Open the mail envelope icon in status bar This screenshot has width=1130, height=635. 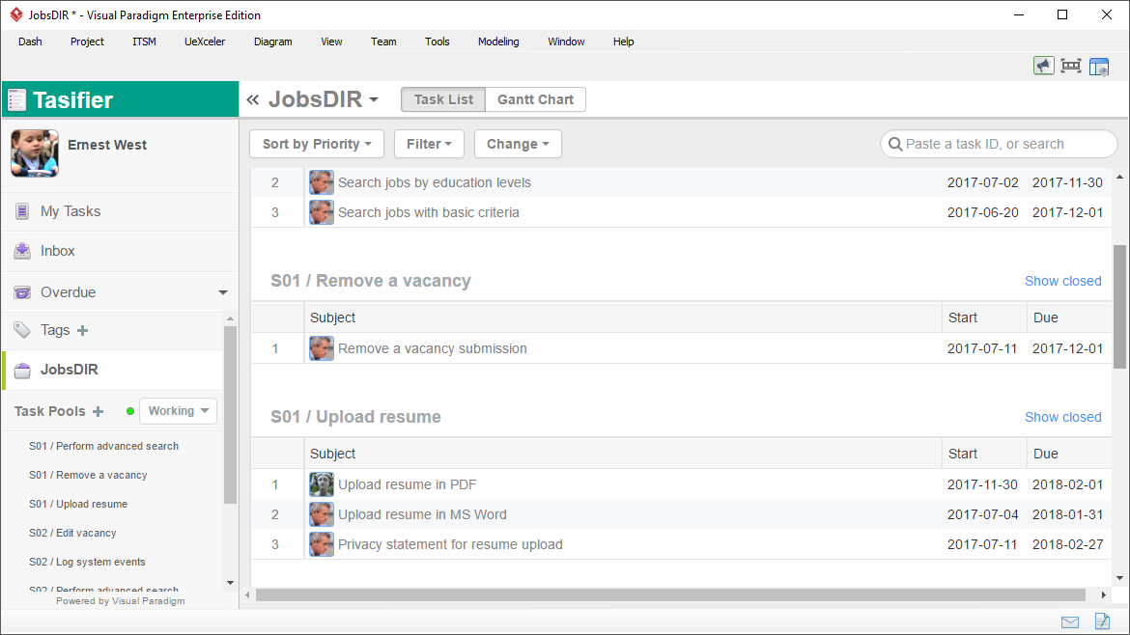[x=1070, y=622]
